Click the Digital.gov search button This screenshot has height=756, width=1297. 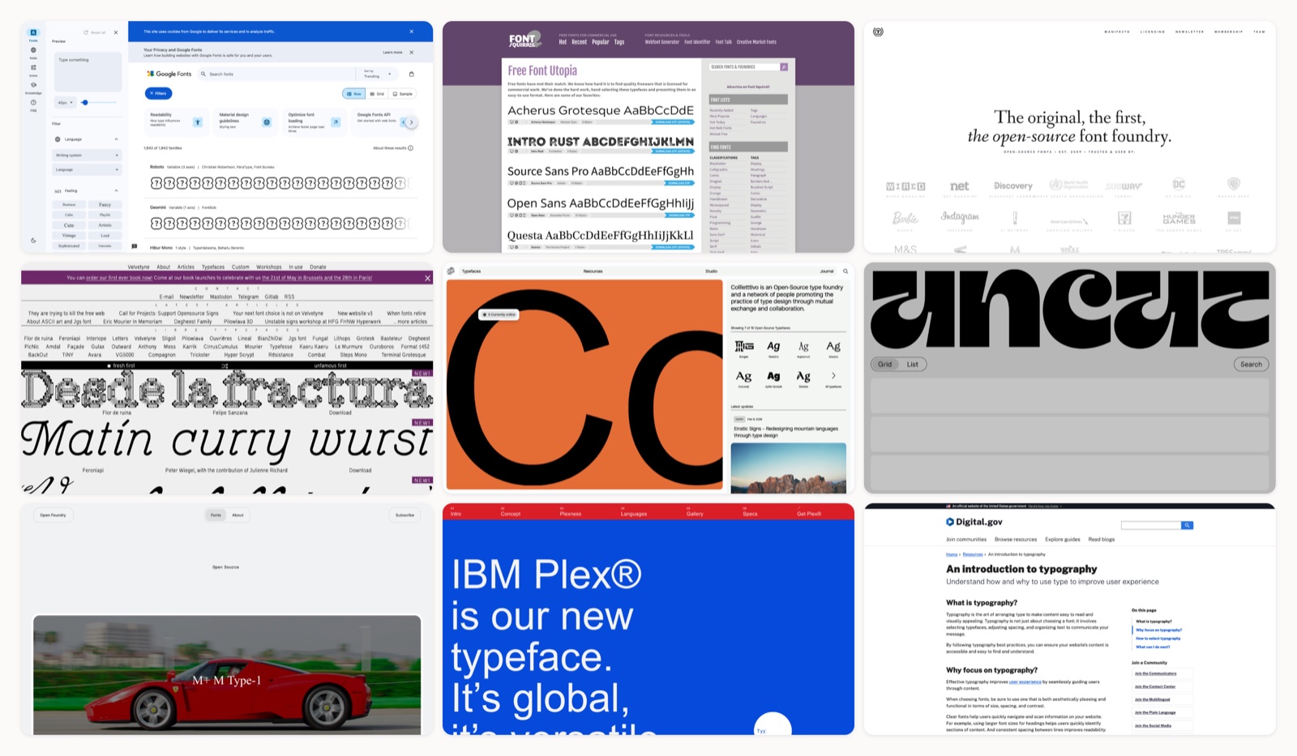tap(1187, 525)
